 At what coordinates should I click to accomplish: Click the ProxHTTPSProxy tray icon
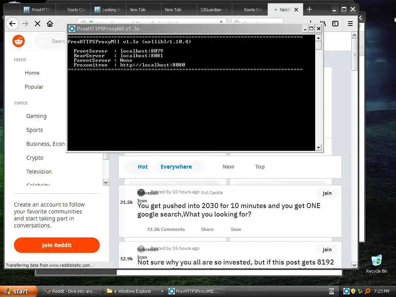pos(346,291)
